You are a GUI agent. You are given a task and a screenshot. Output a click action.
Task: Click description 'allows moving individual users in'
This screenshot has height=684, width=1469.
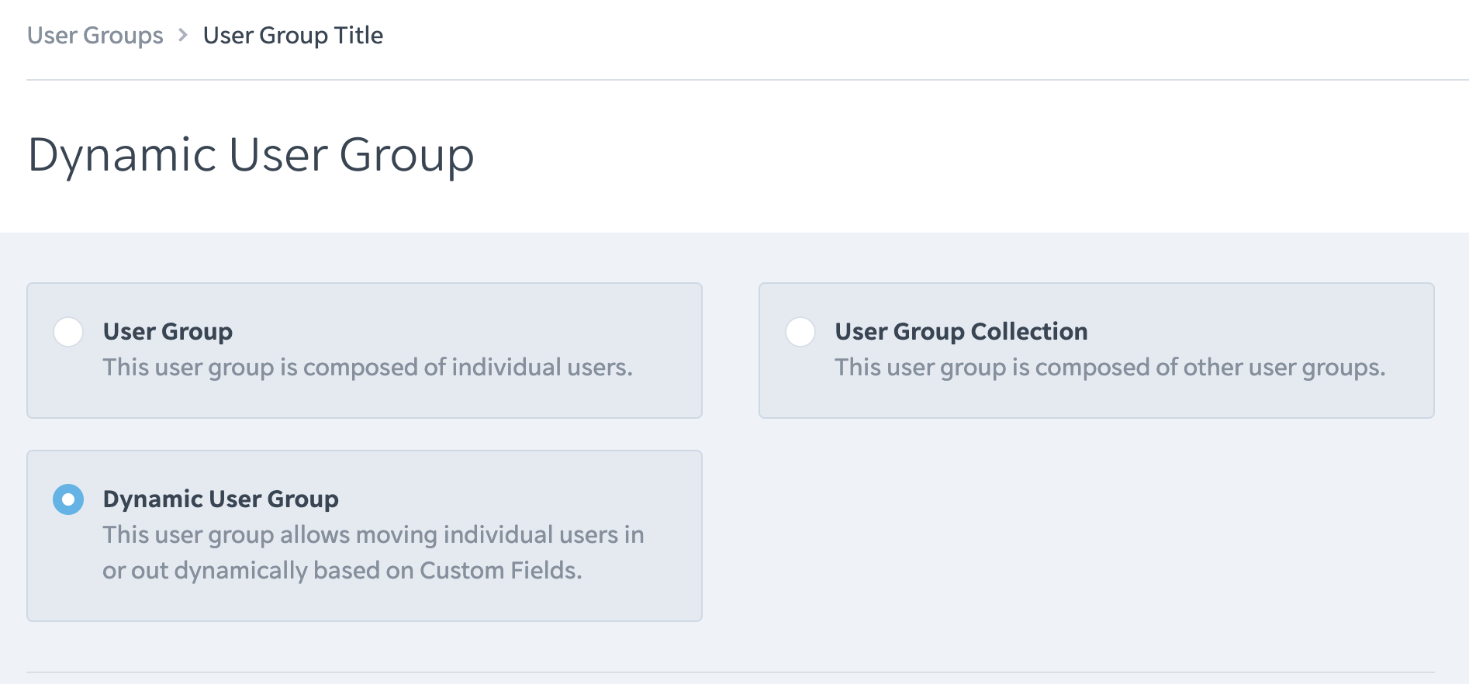tap(462, 535)
